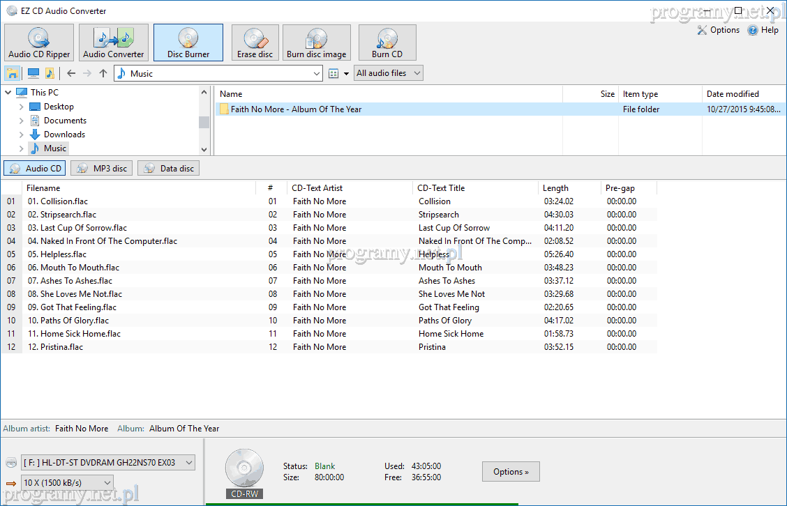Open the All audio files filter dropdown

[x=389, y=73]
